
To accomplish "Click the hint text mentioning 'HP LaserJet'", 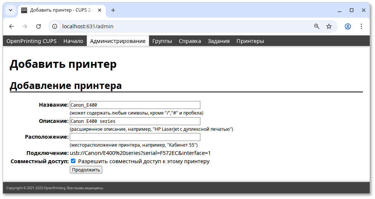I will coord(151,129).
